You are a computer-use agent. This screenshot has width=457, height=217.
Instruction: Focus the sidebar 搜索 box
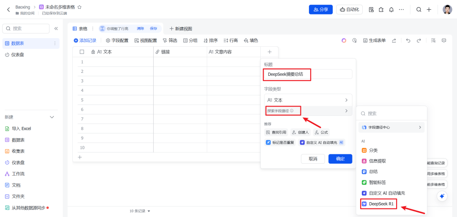point(26,29)
